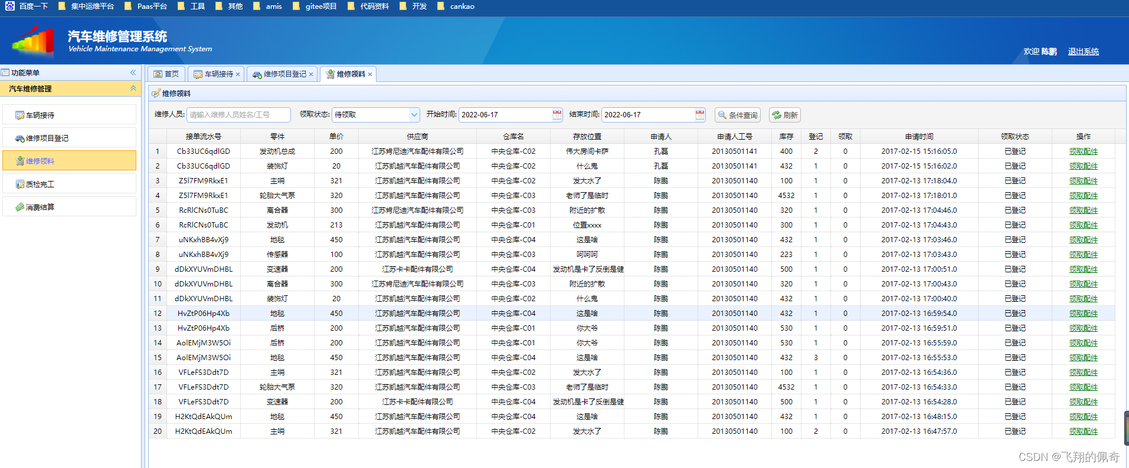Select the 位置xxxx storage cell
The image size is (1129, 468).
[x=587, y=225]
